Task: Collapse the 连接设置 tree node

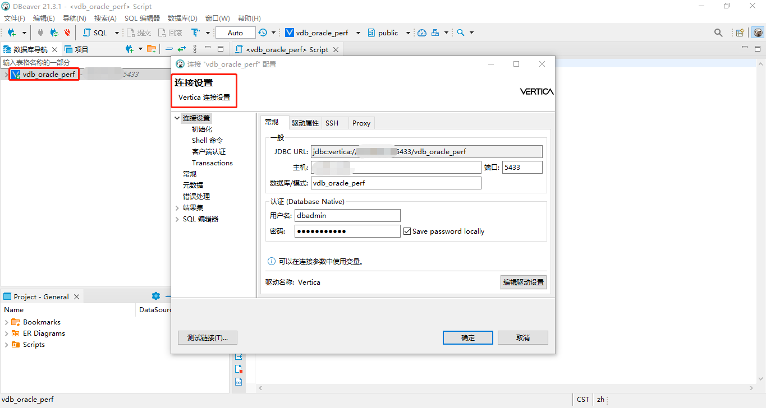Action: pos(177,118)
